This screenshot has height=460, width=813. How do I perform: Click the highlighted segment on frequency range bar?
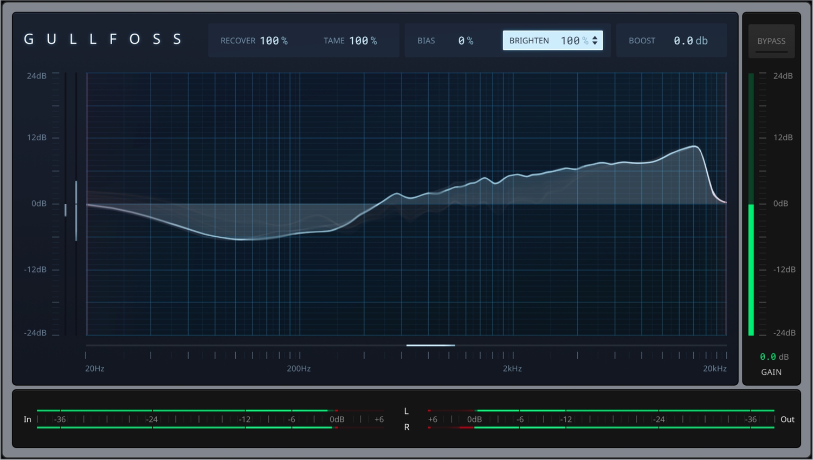pyautogui.click(x=431, y=345)
